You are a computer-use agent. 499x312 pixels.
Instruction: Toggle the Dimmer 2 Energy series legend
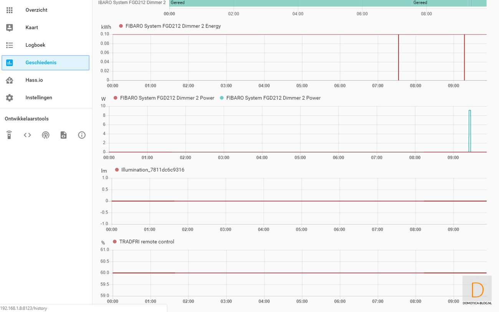click(x=173, y=26)
